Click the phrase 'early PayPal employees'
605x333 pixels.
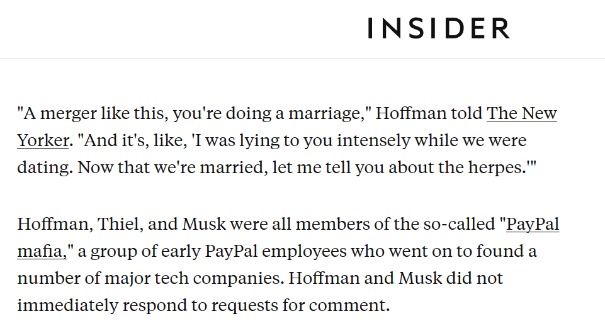click(x=254, y=252)
